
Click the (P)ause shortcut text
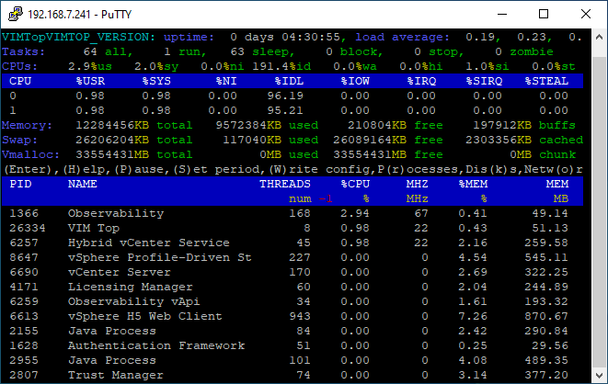(x=141, y=170)
